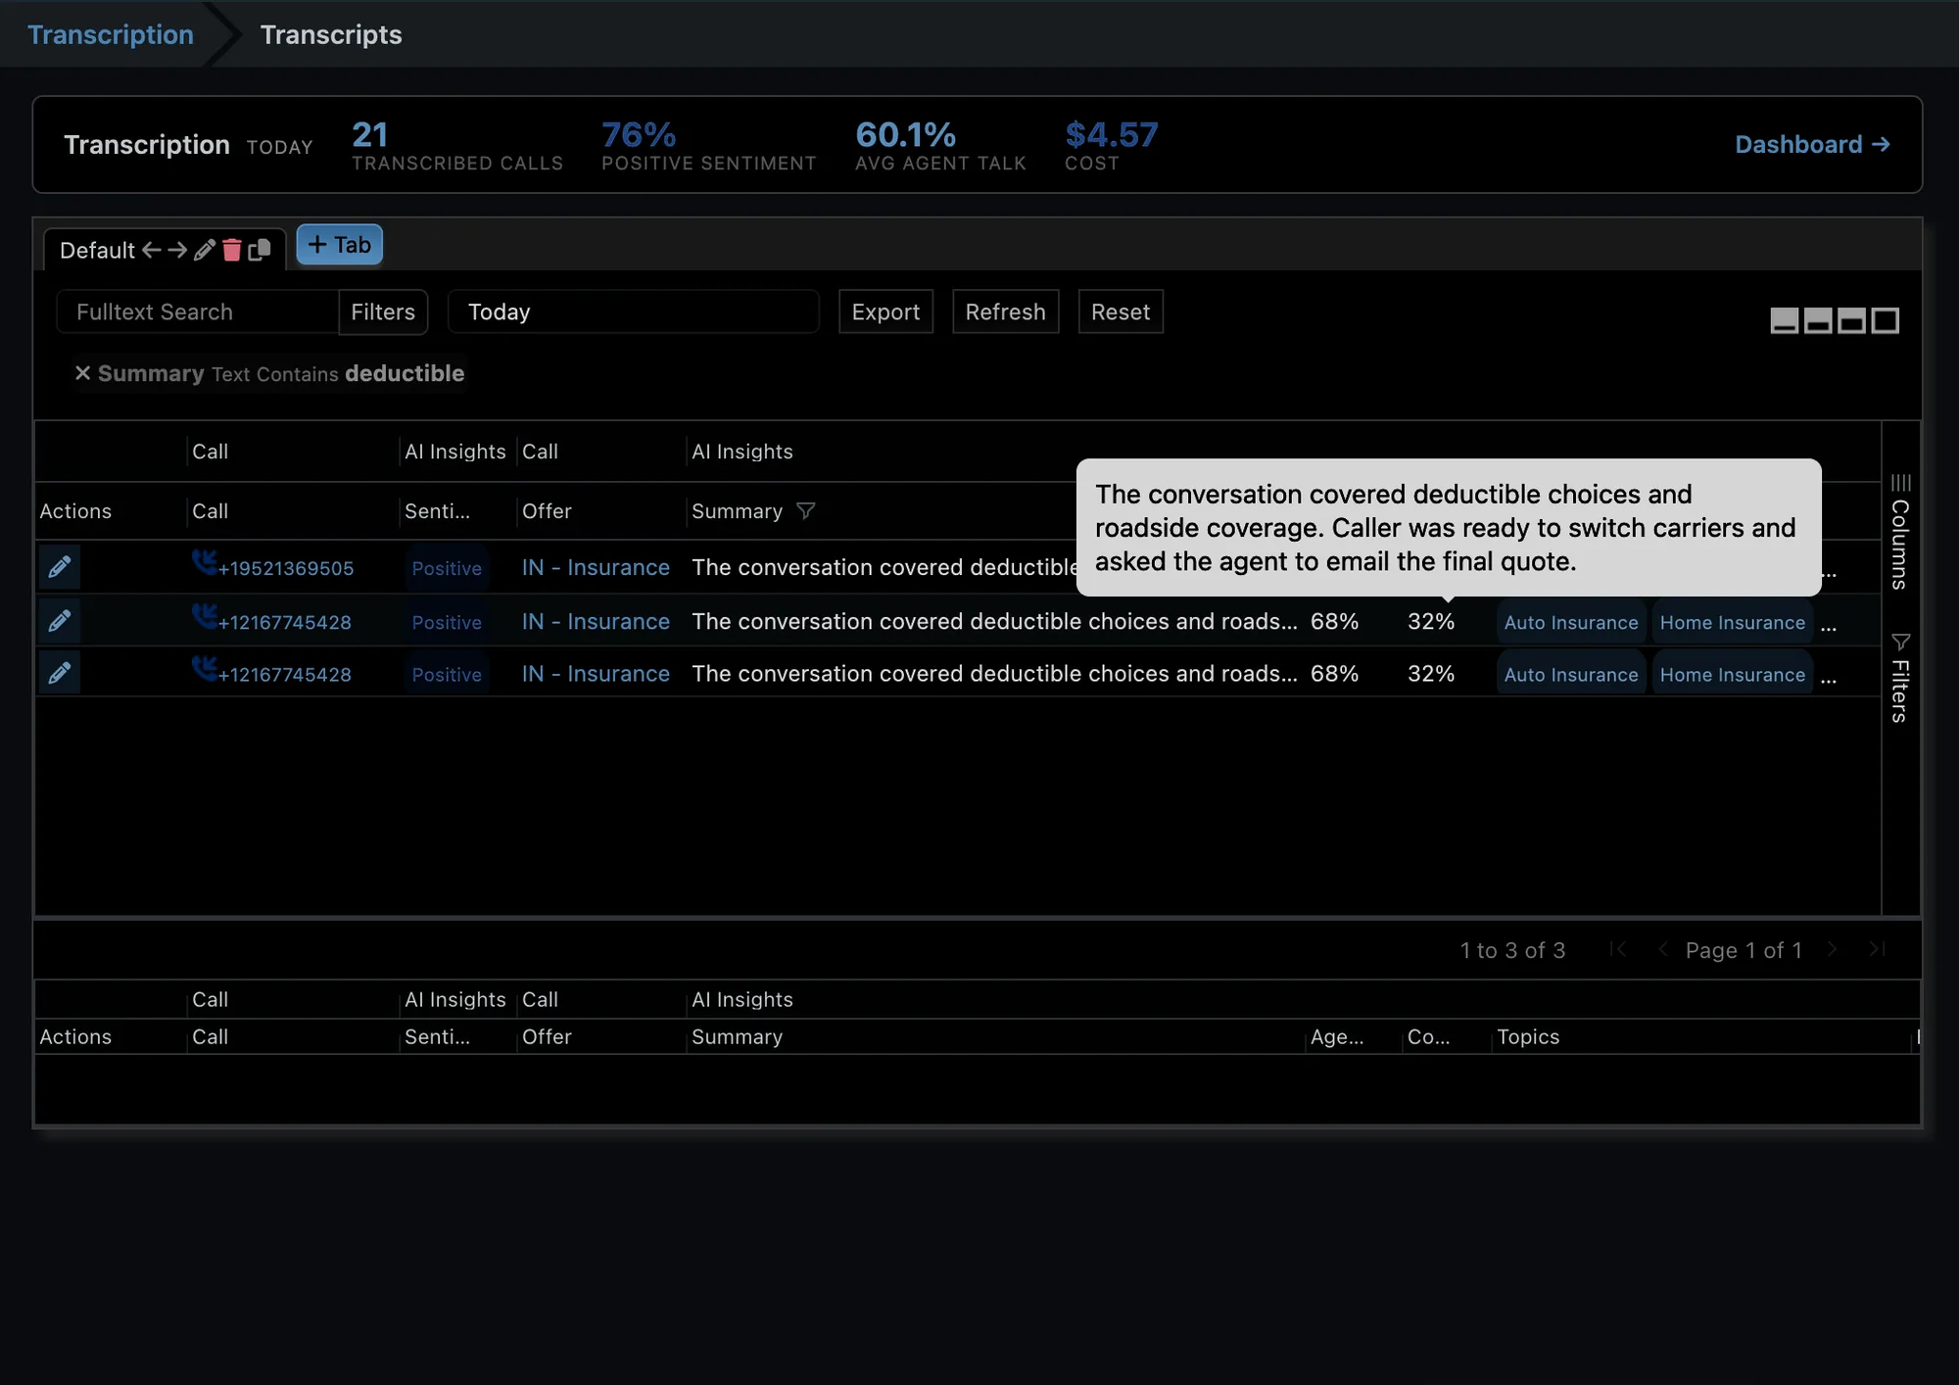Sort by Offer column in top grid

pyautogui.click(x=547, y=510)
